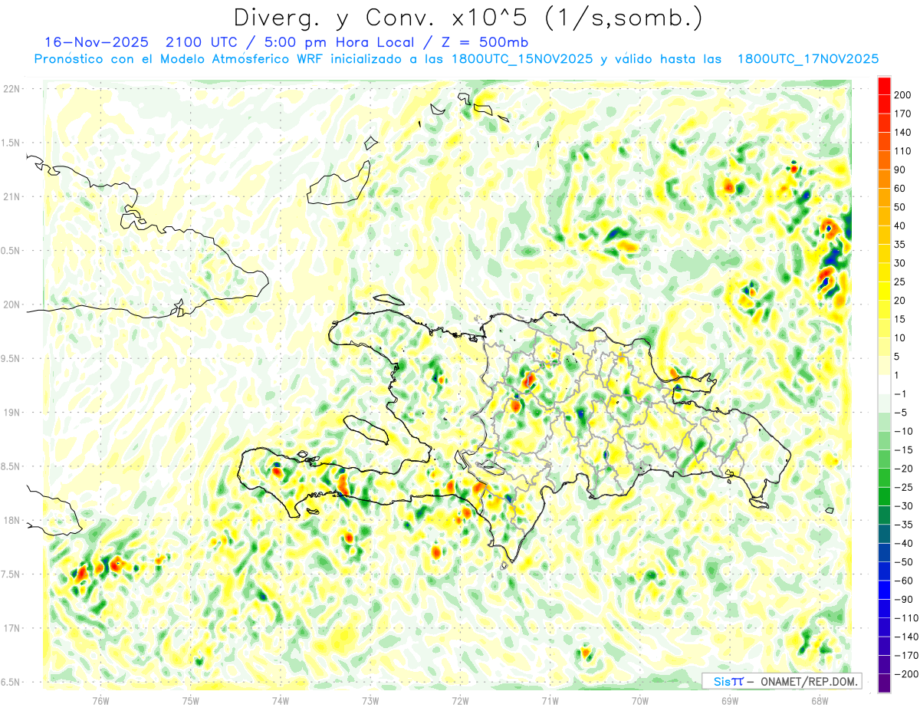Click the '21N' latitude axis label
The width and height of the screenshot is (920, 711).
tap(11, 196)
